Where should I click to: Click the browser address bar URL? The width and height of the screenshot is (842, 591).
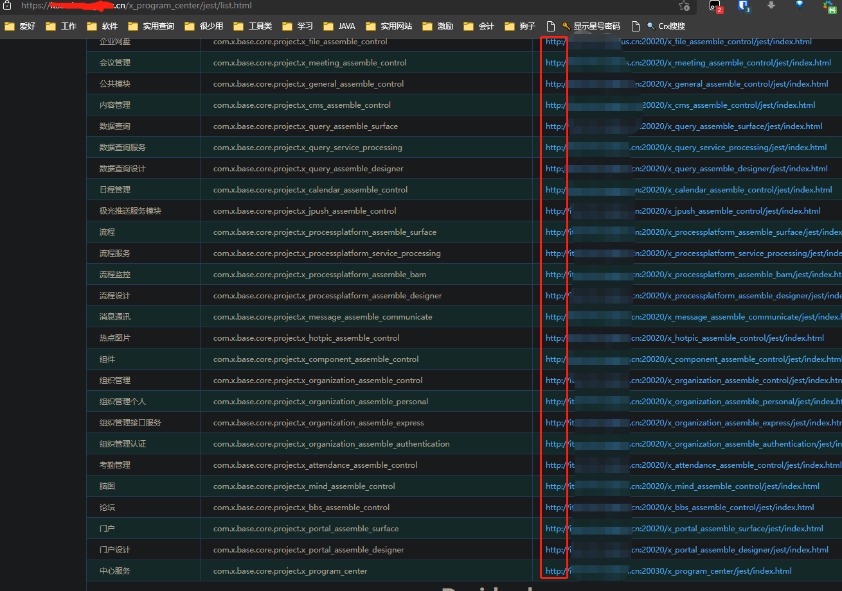click(x=193, y=6)
